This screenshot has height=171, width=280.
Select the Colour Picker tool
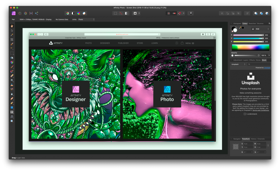click(x=12, y=35)
